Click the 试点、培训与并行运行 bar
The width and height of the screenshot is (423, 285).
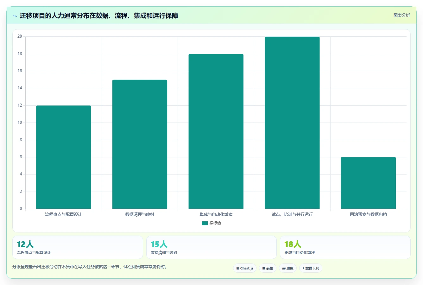click(x=292, y=123)
